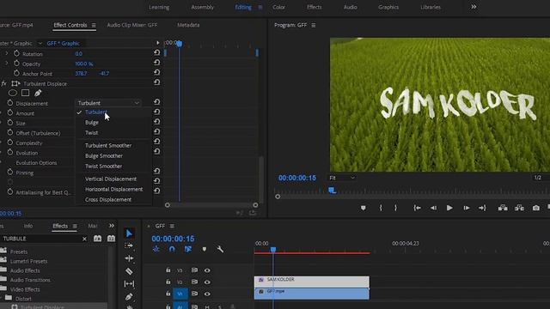Step forward one frame
Image resolution: width=550 pixels, height=309 pixels.
point(466,208)
